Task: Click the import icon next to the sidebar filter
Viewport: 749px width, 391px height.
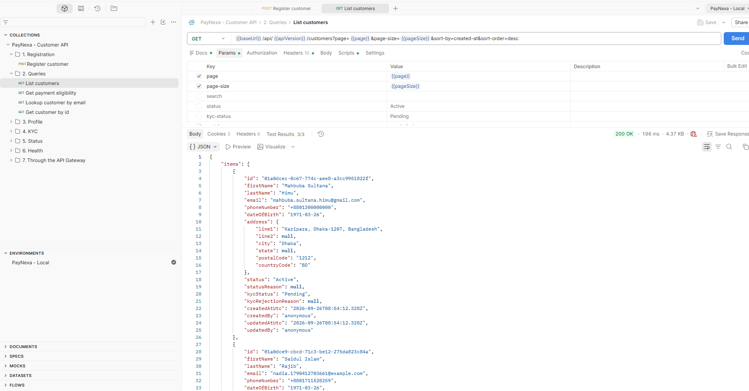Action: click(163, 22)
